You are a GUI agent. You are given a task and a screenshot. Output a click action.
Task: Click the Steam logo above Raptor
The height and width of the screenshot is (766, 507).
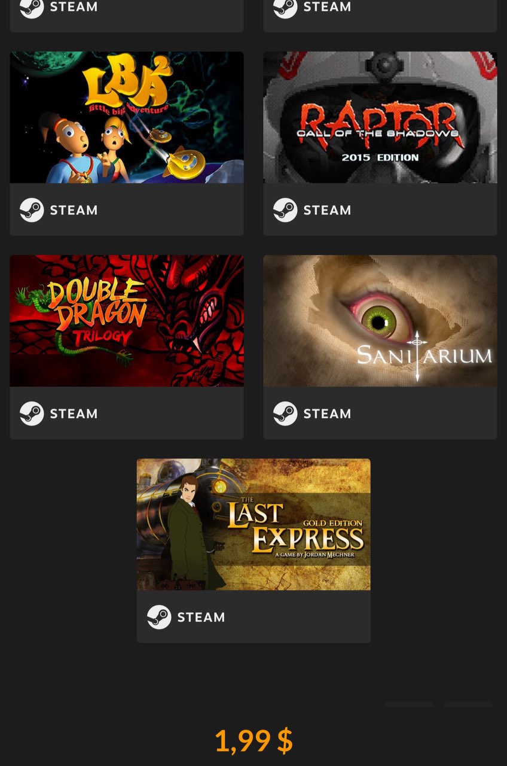click(285, 8)
